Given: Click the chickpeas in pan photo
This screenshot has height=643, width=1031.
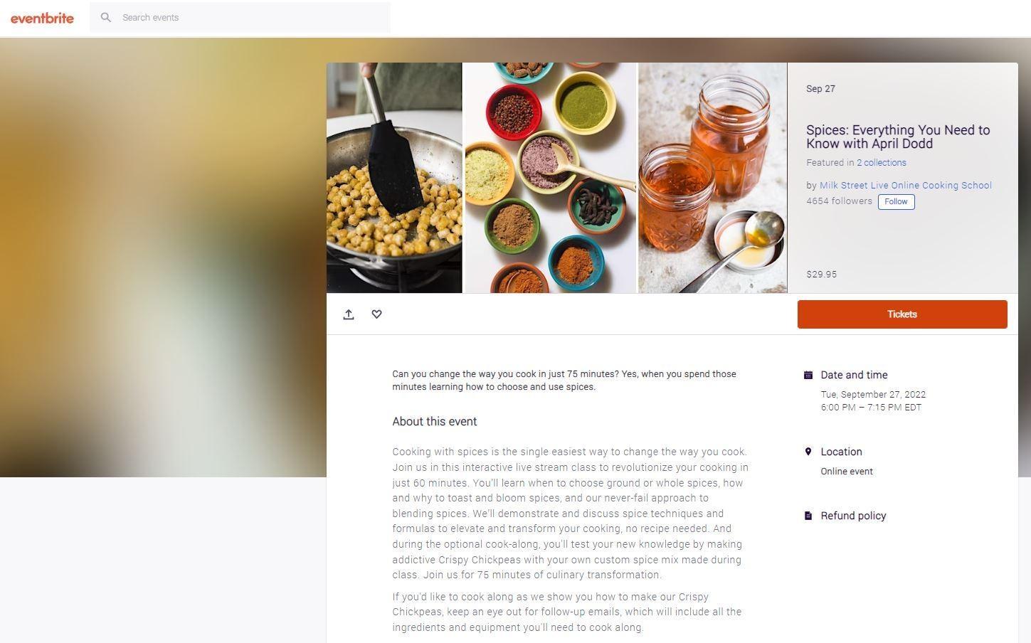Looking at the screenshot, I should click(394, 178).
